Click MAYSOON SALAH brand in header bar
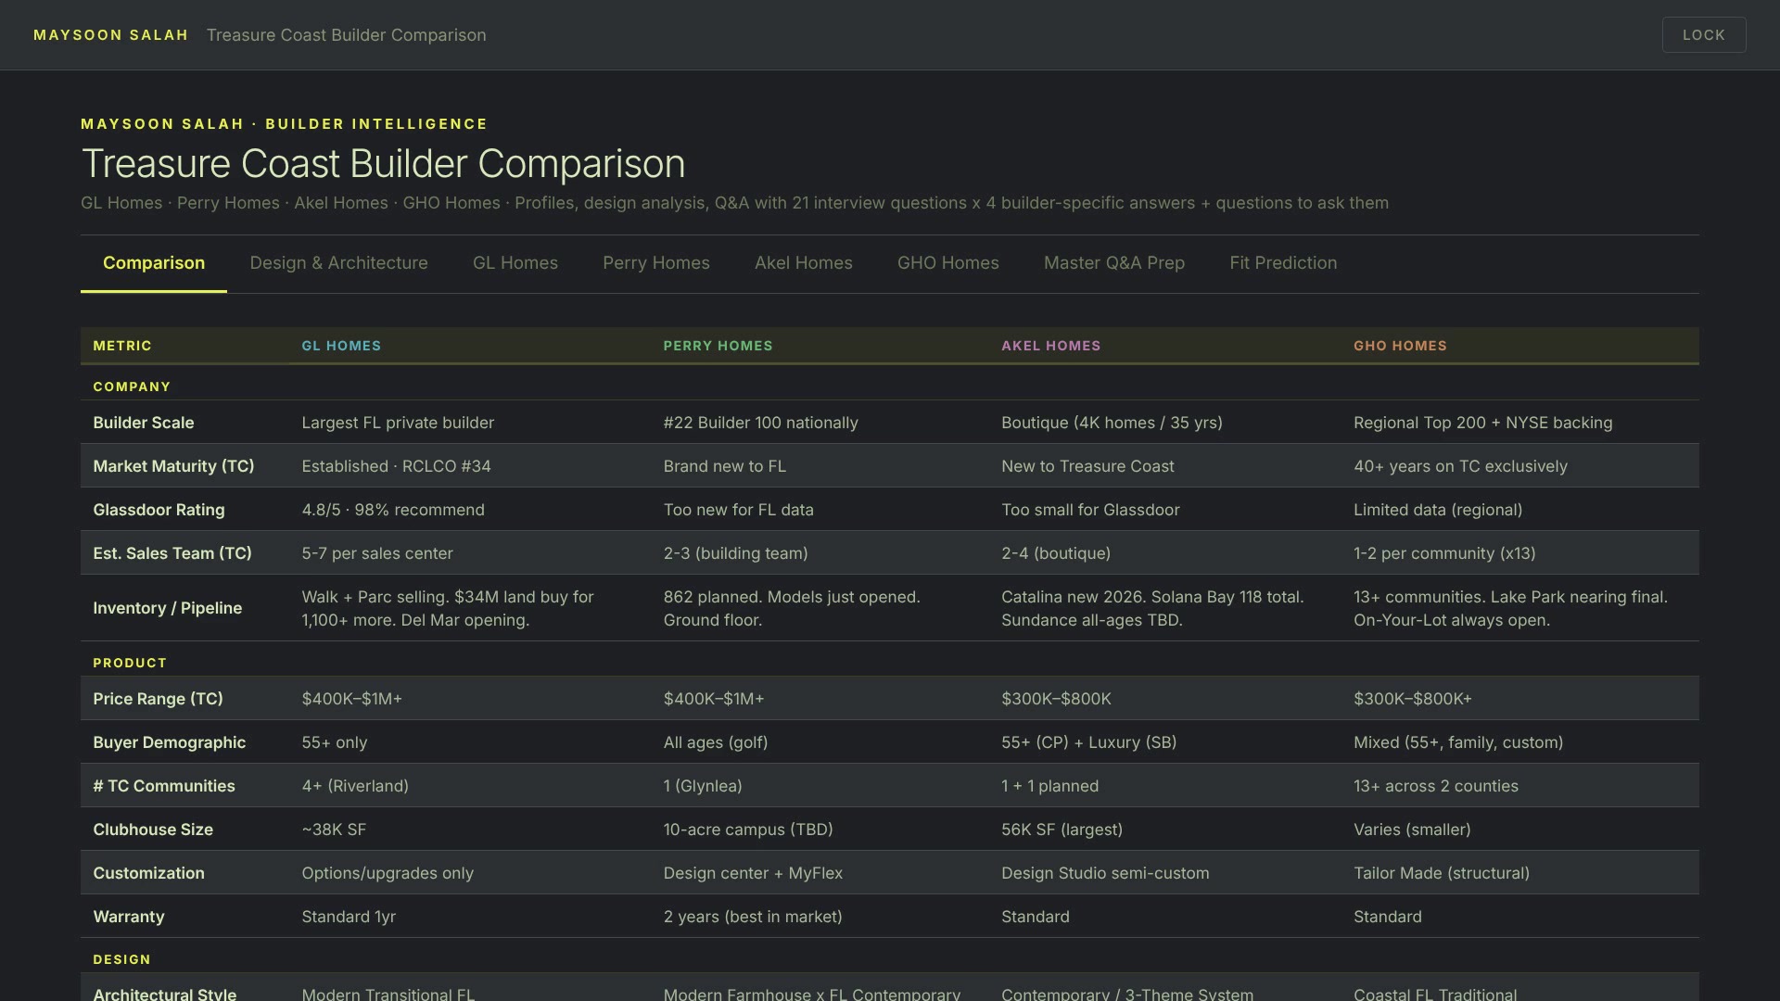The width and height of the screenshot is (1780, 1001). [111, 35]
